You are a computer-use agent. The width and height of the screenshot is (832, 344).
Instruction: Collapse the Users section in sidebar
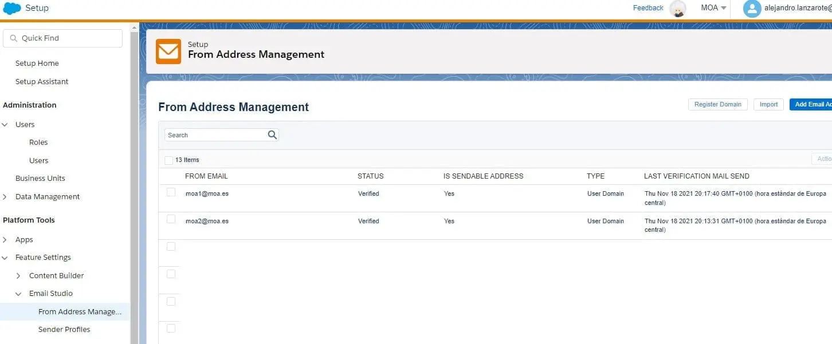(x=5, y=125)
